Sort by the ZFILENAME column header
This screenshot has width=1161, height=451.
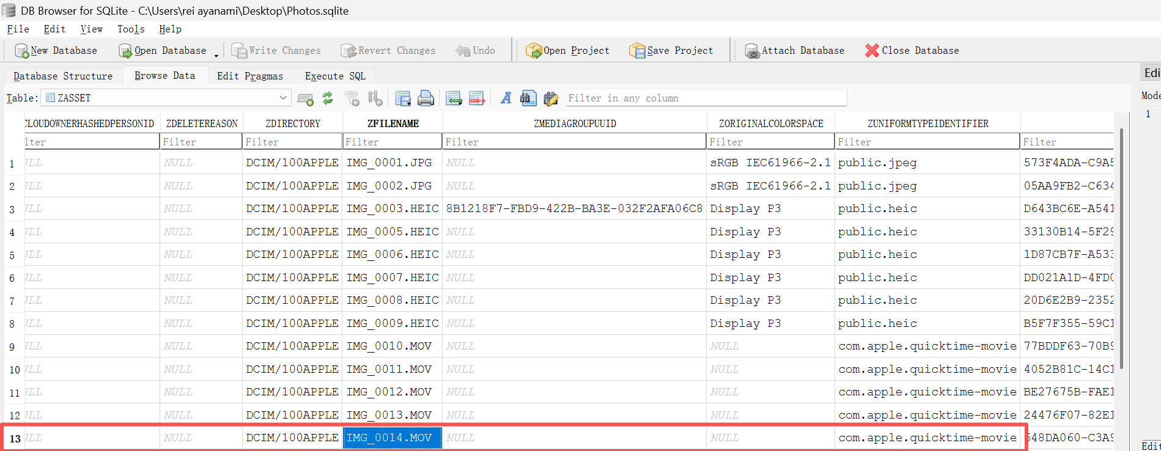tap(393, 123)
